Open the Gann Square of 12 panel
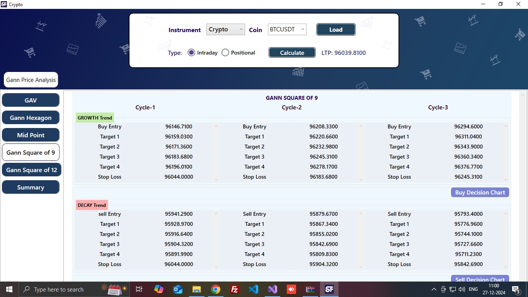The width and height of the screenshot is (528, 297). tap(31, 169)
